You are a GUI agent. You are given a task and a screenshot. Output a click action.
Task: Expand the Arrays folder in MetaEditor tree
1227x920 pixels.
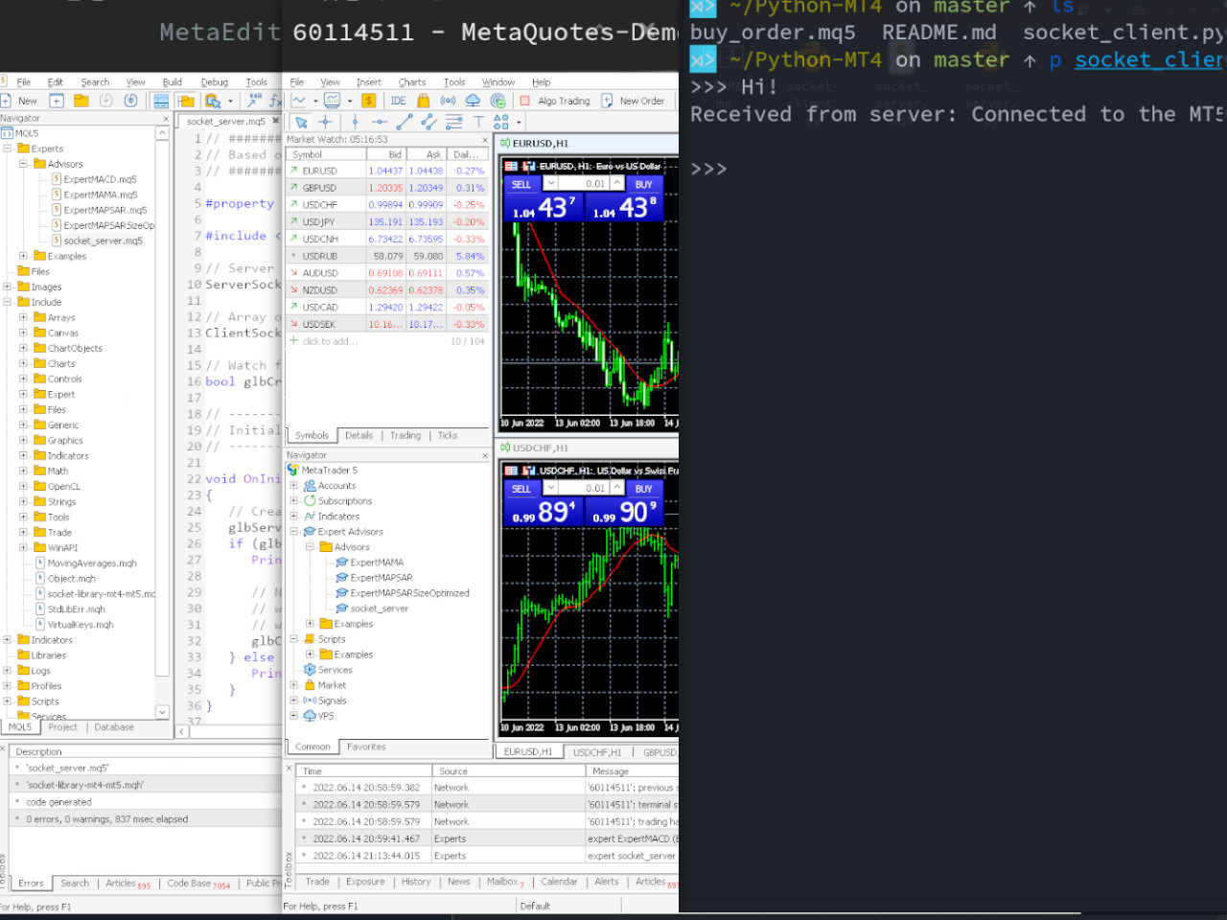click(x=23, y=317)
